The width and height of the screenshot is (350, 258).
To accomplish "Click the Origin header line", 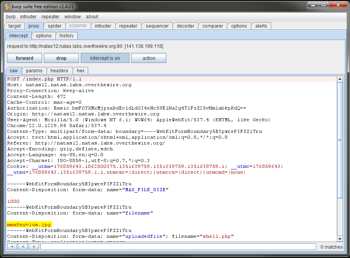I will coord(83,114).
